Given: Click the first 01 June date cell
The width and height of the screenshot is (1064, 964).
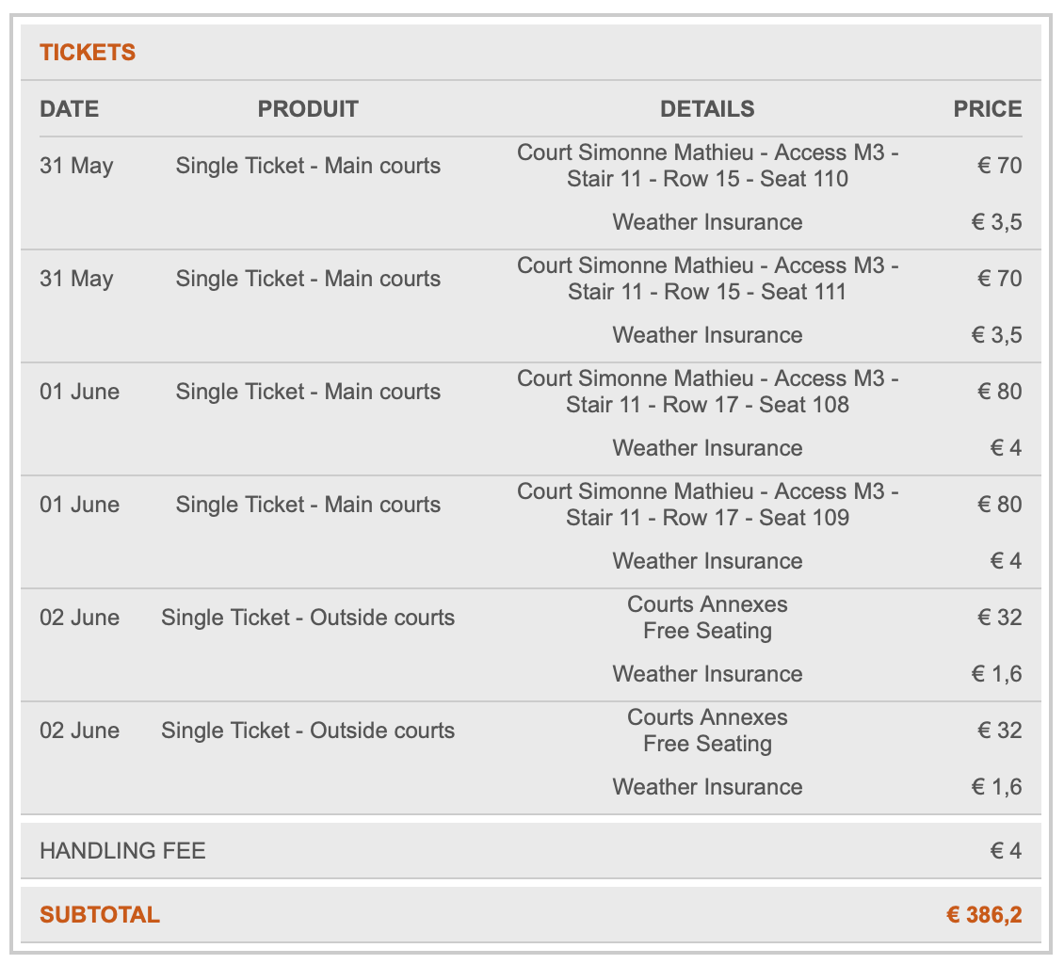Looking at the screenshot, I should point(79,392).
